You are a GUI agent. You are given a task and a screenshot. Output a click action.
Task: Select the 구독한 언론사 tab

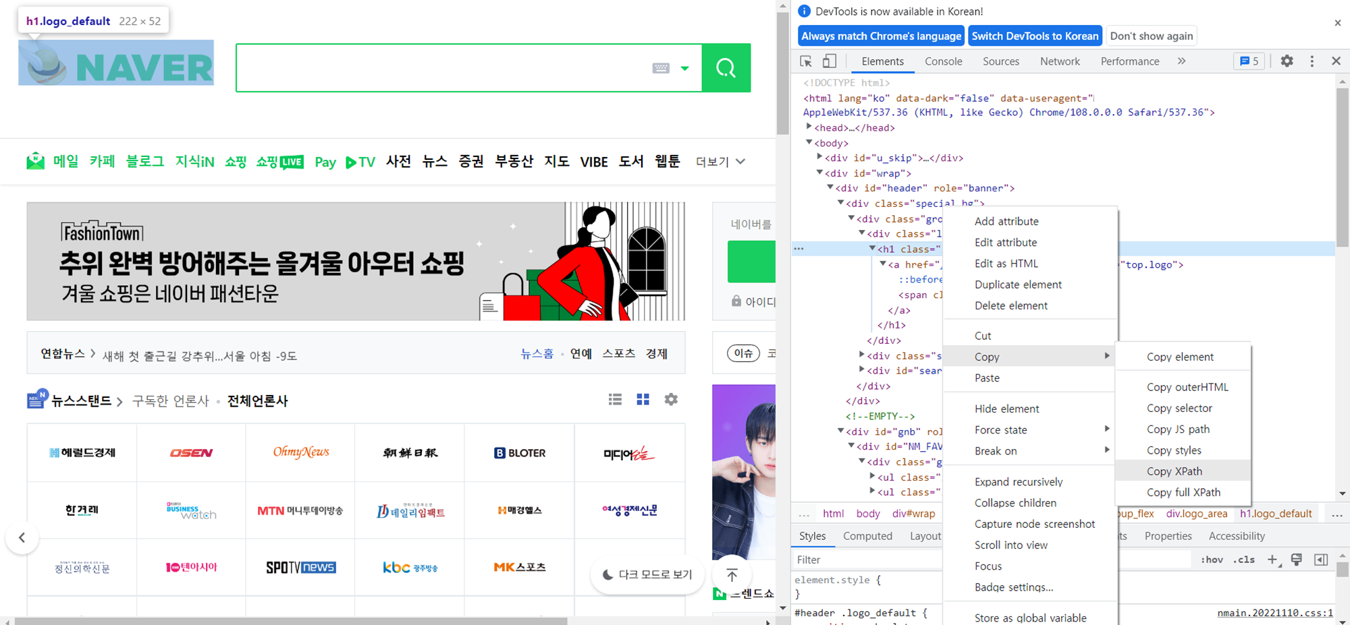pyautogui.click(x=171, y=400)
